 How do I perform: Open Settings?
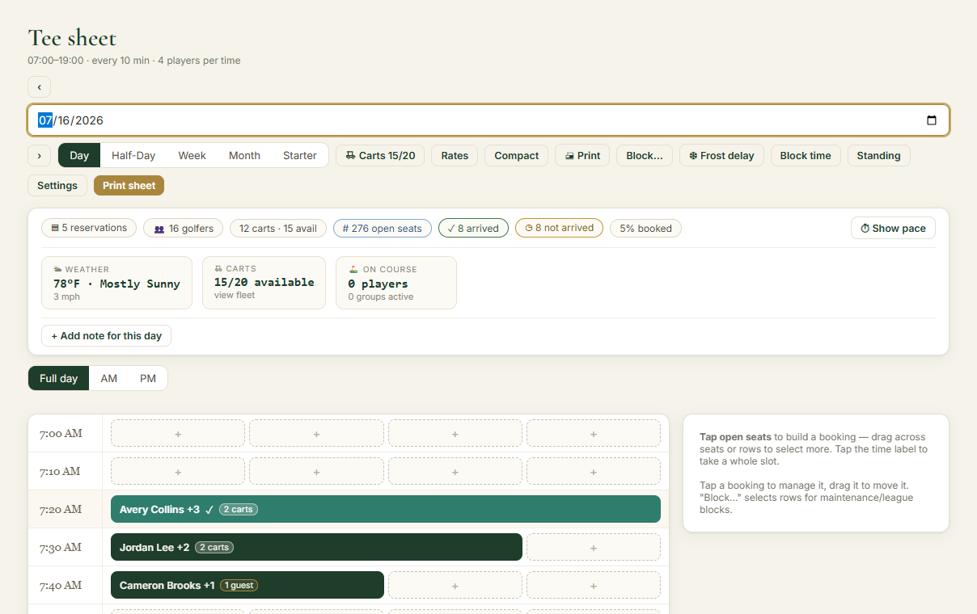(57, 185)
